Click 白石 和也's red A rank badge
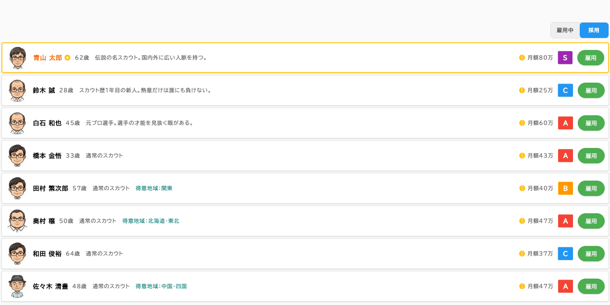610x305 pixels. [565, 123]
